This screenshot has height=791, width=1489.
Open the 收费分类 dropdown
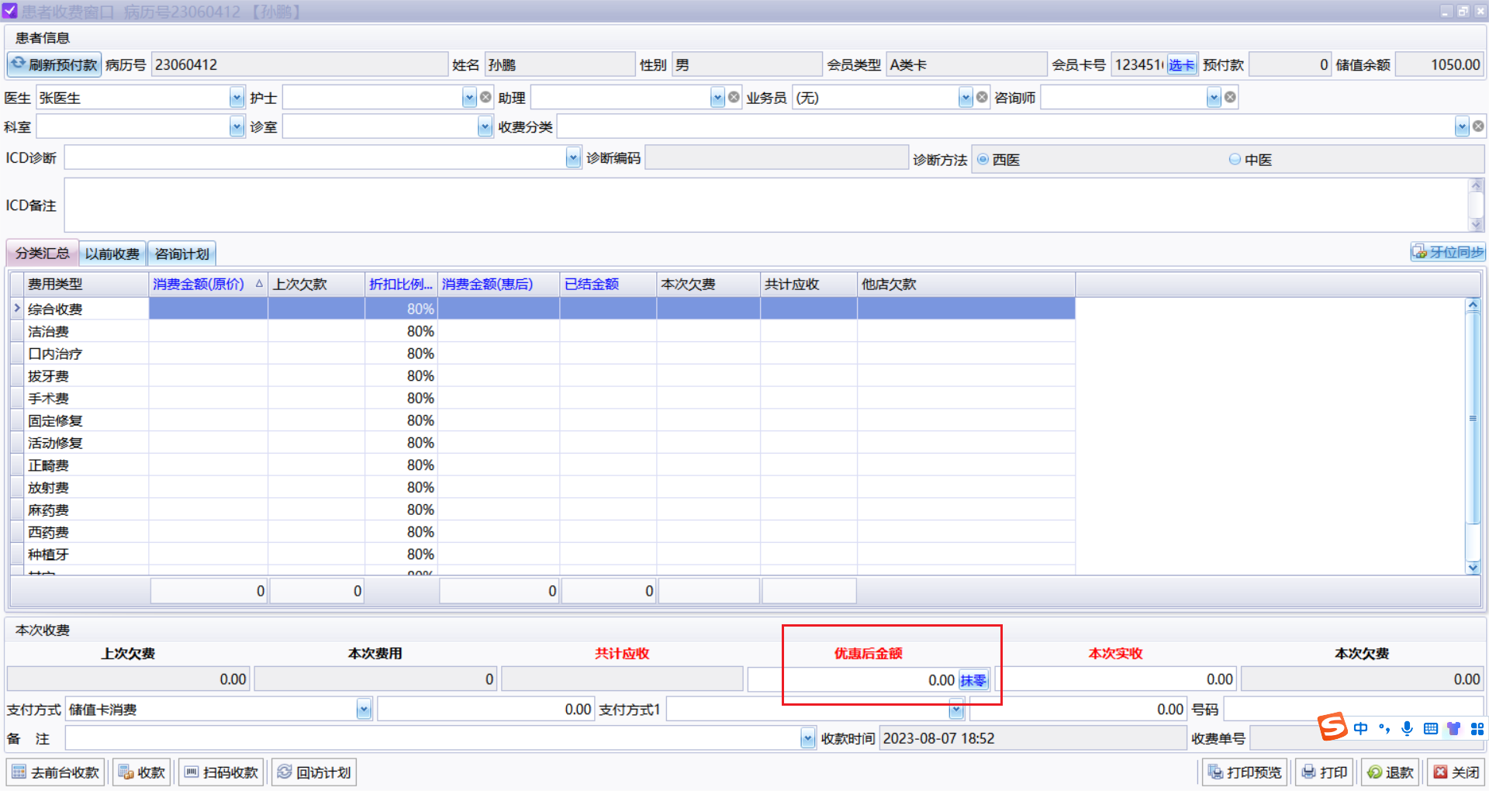1462,126
